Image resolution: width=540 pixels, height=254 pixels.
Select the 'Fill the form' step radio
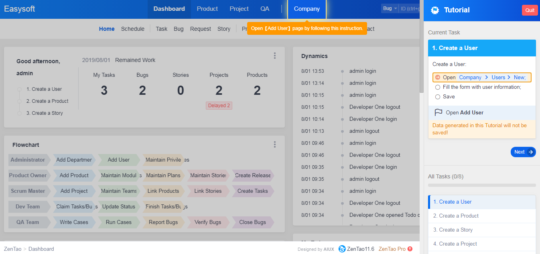pos(438,87)
